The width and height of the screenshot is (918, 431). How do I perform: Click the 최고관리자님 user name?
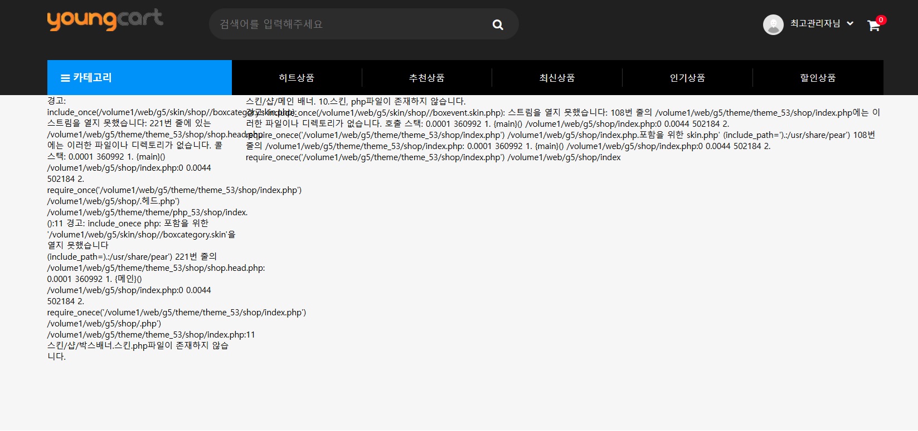[815, 23]
